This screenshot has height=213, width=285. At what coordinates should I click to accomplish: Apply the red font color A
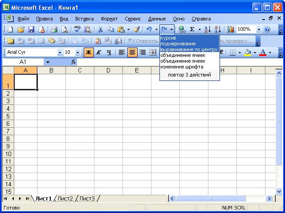(263, 52)
